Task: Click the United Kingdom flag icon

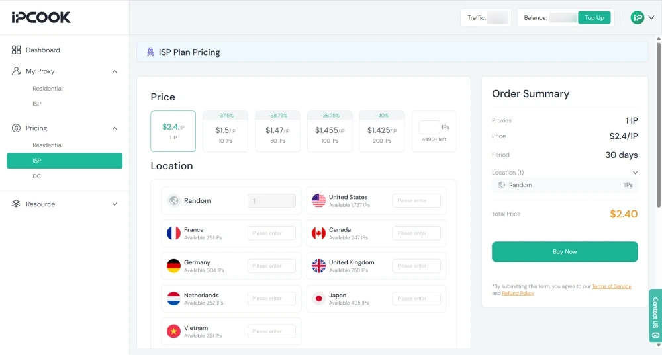Action: 319,266
